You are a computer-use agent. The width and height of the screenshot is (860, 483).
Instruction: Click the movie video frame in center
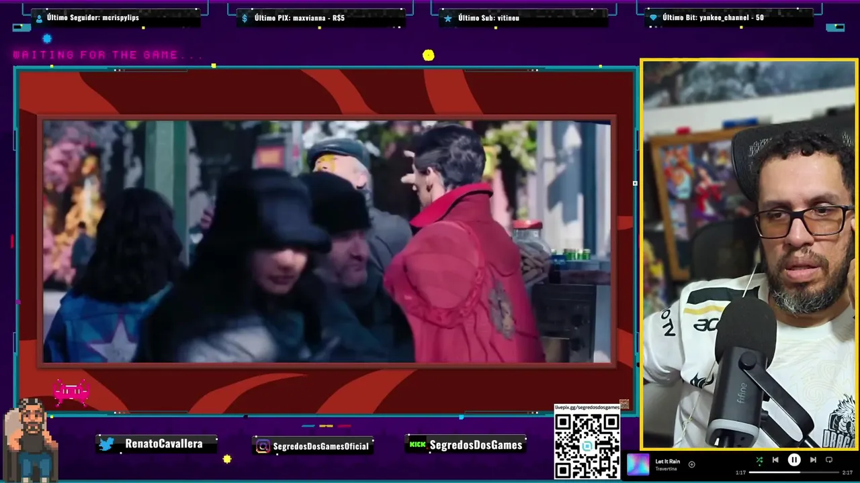(327, 241)
